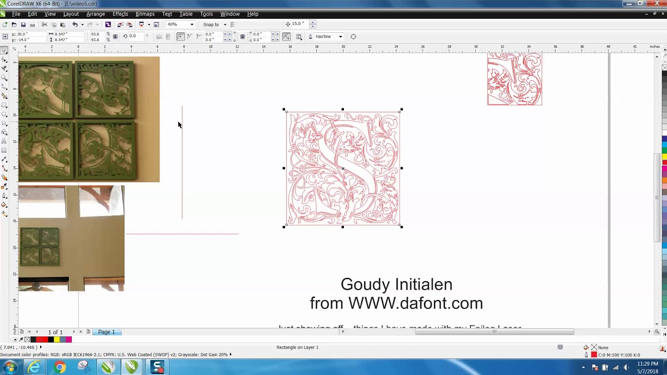Click the Undo arrow icon

point(75,24)
